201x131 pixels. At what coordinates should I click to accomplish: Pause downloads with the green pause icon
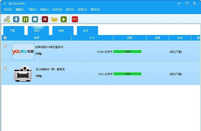[25, 19]
